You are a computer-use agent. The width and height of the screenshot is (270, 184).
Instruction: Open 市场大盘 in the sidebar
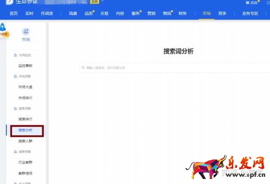(25, 87)
